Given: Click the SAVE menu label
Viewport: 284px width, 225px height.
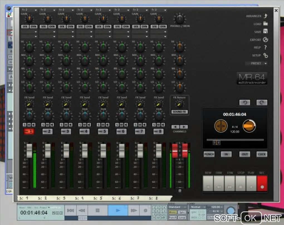Looking at the screenshot, I should click(258, 32).
